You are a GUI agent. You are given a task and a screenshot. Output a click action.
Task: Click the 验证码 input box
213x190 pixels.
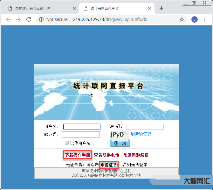point(80,135)
